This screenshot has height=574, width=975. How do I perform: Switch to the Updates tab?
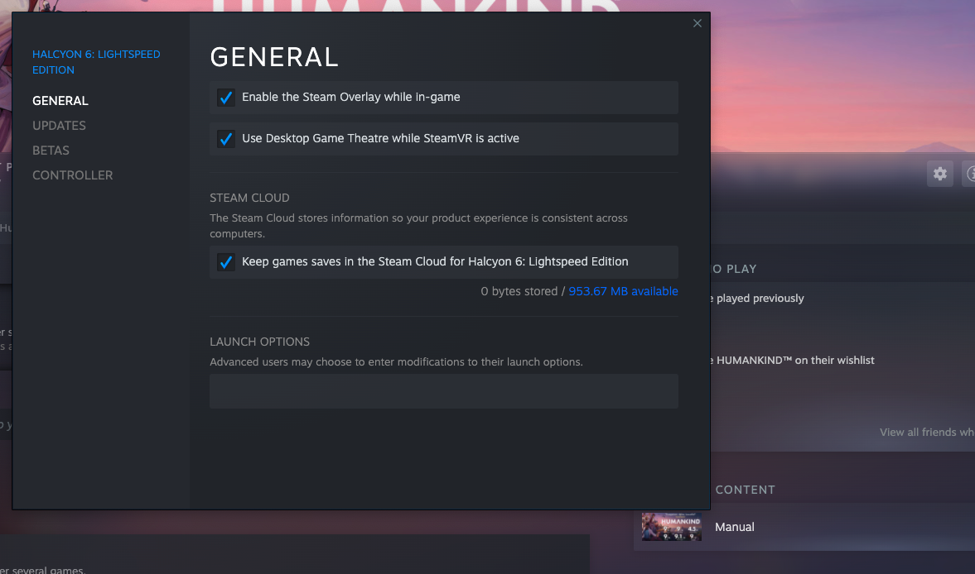[59, 126]
